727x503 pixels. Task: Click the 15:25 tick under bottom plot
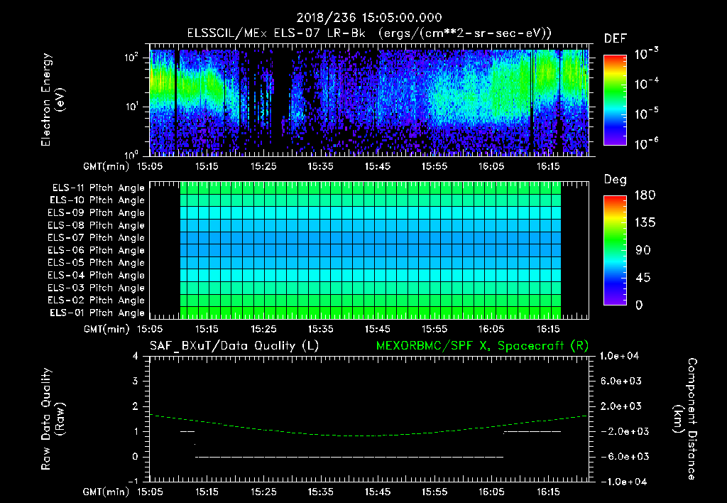263,492
